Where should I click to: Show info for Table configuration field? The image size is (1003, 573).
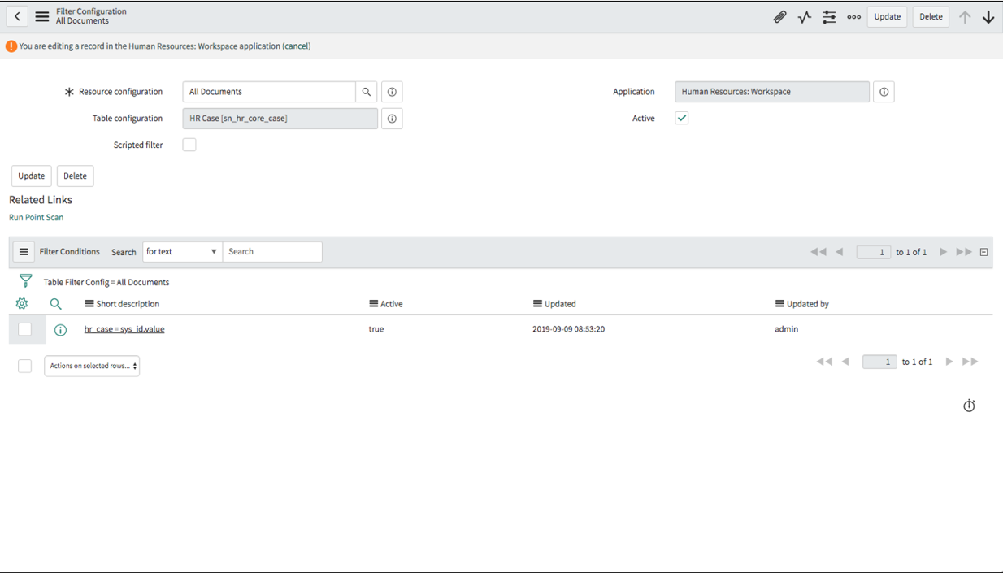pyautogui.click(x=392, y=119)
